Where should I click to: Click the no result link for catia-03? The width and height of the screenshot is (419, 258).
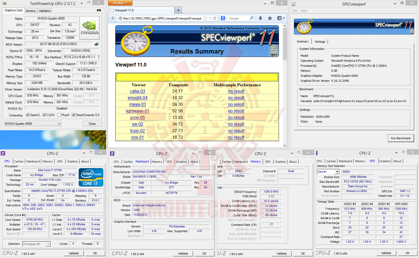click(x=236, y=91)
